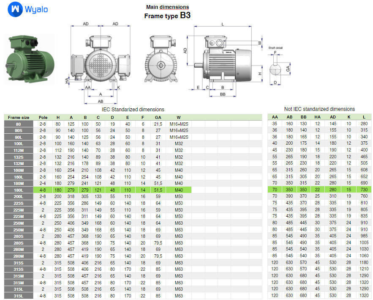This screenshot has height=300, width=373.
Task: Select the L value "608"
Action: pos(364,170)
